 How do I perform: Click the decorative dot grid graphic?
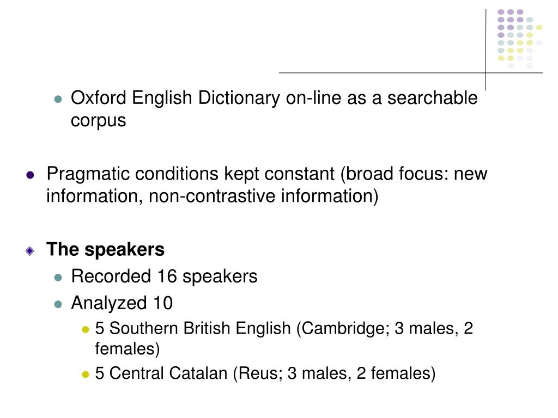pos(519,39)
